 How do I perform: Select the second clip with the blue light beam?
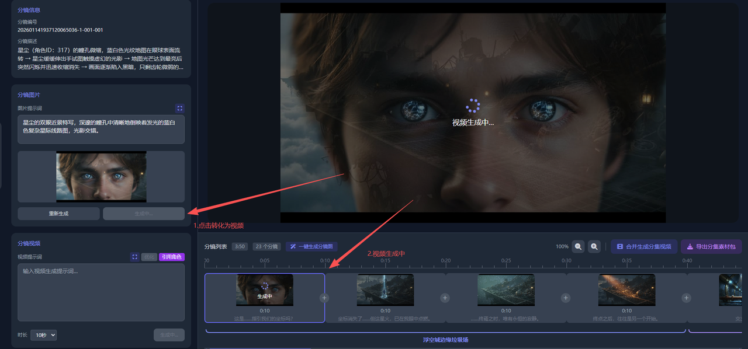click(x=385, y=289)
